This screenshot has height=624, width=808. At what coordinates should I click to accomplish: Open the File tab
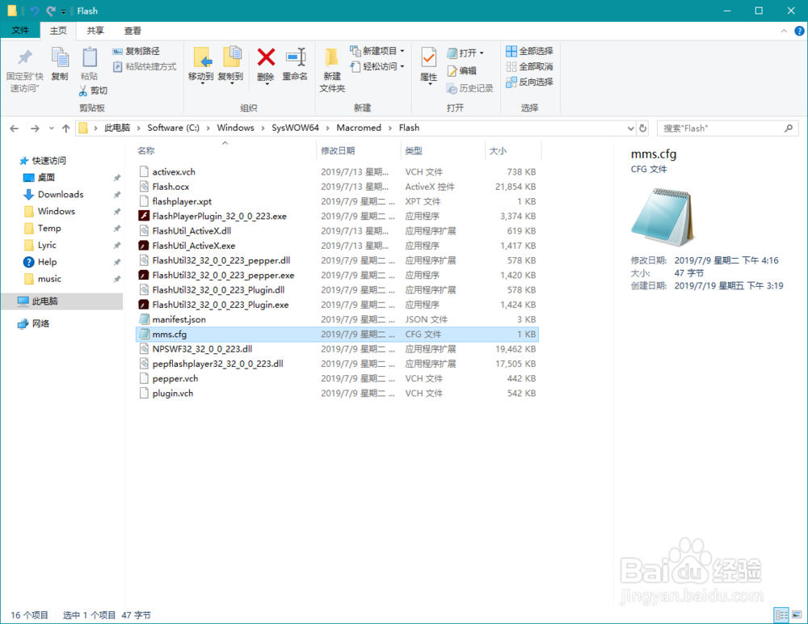pyautogui.click(x=21, y=31)
